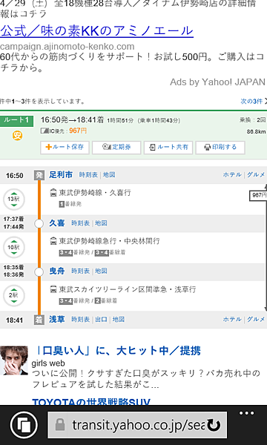Tap the 発 departure marker icon
Viewport: 267px width, 445px height.
(x=39, y=175)
